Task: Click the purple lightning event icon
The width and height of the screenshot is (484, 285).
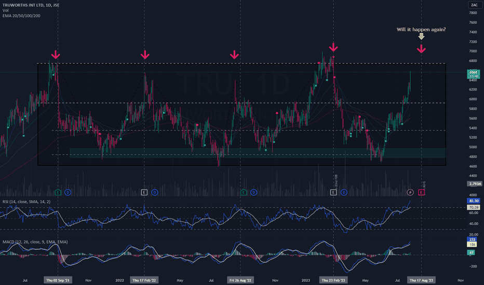Action: (x=410, y=192)
